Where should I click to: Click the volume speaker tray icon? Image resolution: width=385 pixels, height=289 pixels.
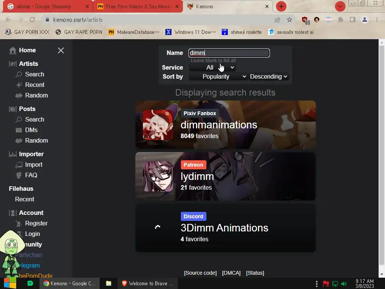(344, 284)
